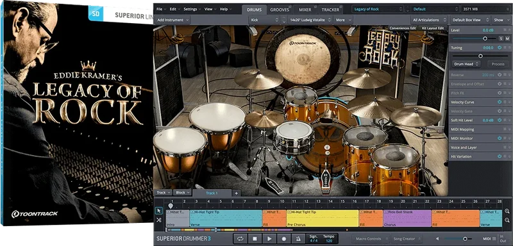Image resolution: width=513 pixels, height=246 pixels.
Task: Click Kit Layout Edit button
Action: click(433, 28)
